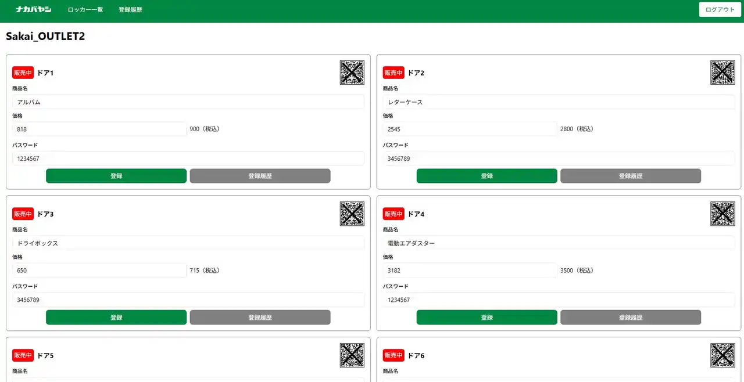Click the QR code icon for ドア2
Screen dimensions: 744x382
point(722,73)
